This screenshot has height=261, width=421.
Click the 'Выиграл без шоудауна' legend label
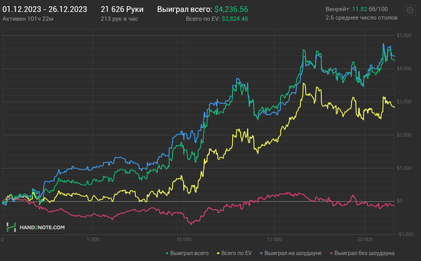(x=364, y=253)
